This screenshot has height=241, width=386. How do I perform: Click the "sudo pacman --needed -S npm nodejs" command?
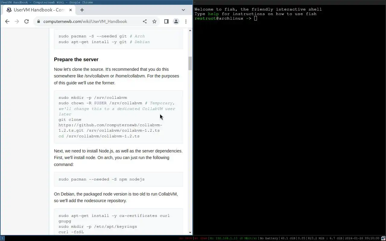pyautogui.click(x=102, y=179)
